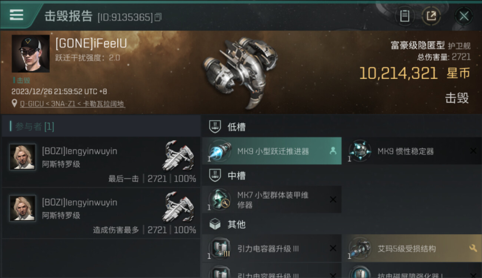The image size is (482, 278).
Task: Open lengyinwuyin's most damage entry
Action: point(101,213)
